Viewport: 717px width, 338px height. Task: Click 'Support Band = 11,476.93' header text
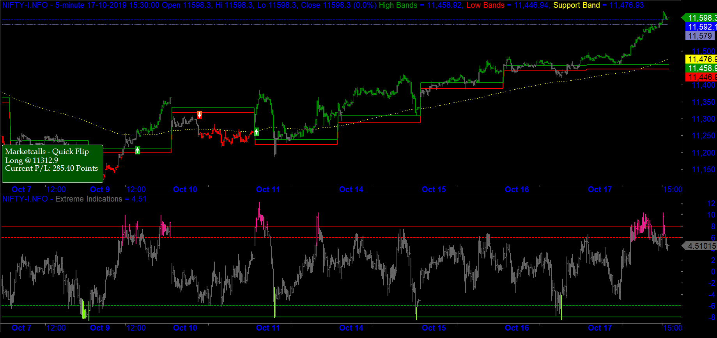[598, 5]
